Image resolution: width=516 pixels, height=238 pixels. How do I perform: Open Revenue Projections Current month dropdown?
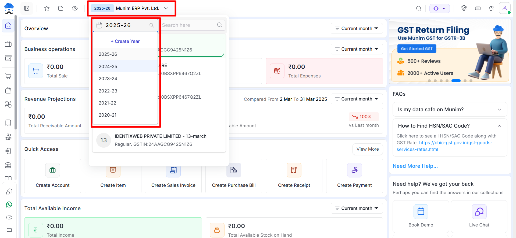click(357, 99)
